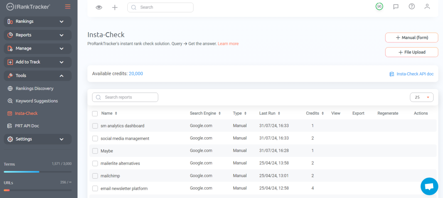Check the social media management row checkbox

point(95,138)
